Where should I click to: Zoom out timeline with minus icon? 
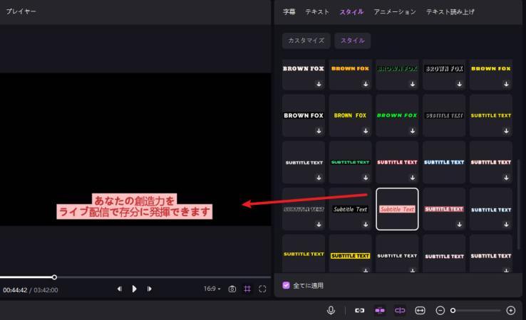tap(440, 311)
